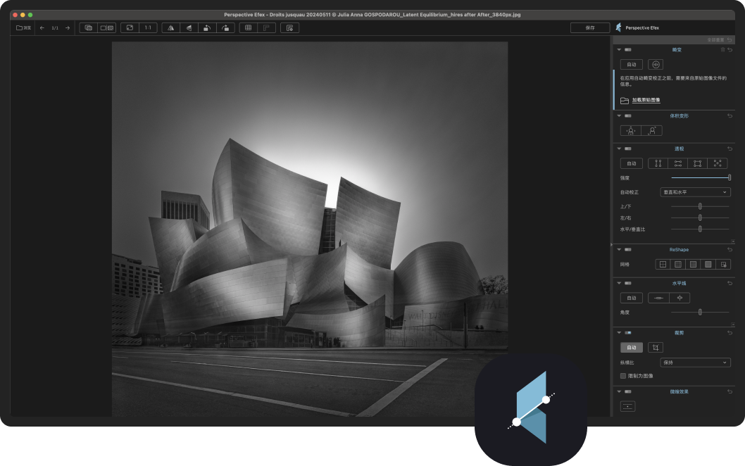
Task: Rotate image right
Action: click(226, 28)
